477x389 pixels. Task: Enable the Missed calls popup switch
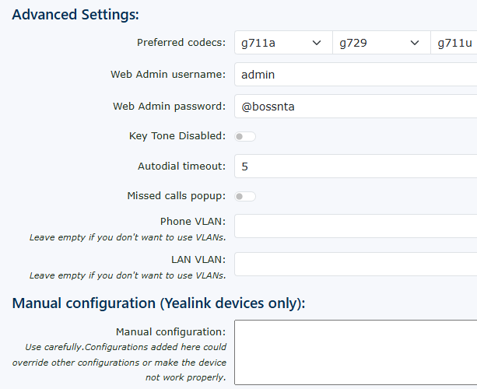coord(245,197)
